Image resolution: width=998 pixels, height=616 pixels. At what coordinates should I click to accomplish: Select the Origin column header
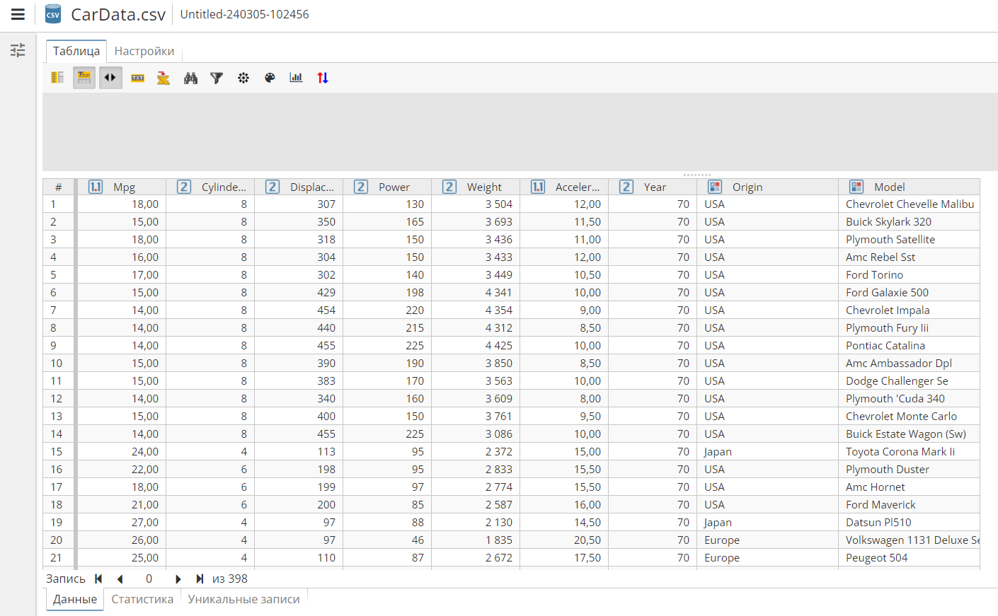tap(768, 187)
